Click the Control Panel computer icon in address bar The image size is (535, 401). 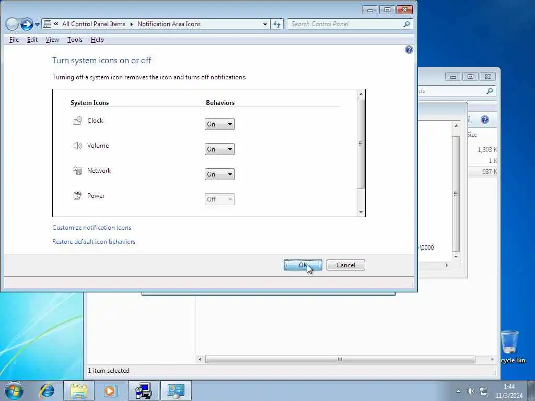[x=47, y=24]
